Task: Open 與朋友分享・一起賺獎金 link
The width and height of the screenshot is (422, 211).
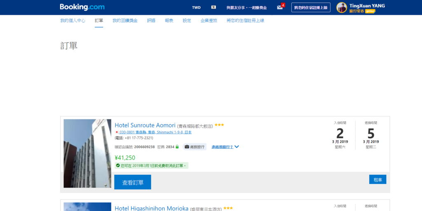Action: tap(246, 8)
